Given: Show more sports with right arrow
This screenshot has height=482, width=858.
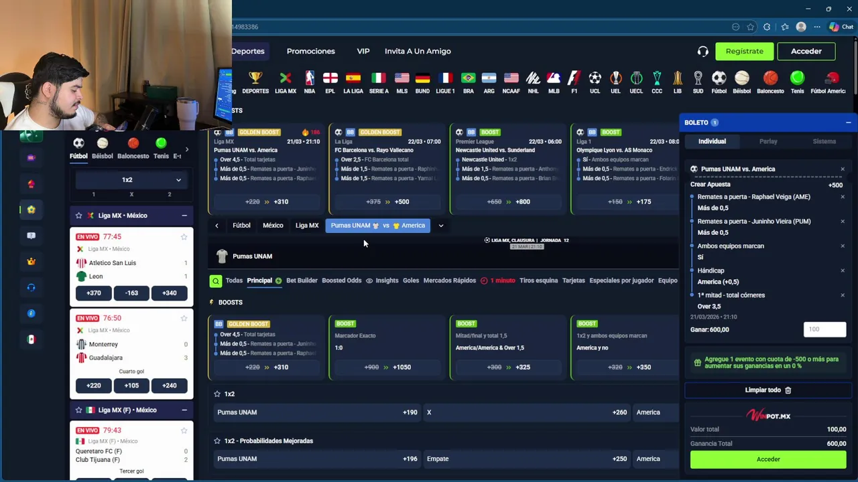Looking at the screenshot, I should [186, 149].
